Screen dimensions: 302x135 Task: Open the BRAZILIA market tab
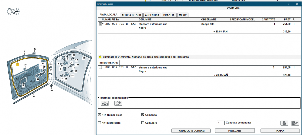[x=168, y=15]
